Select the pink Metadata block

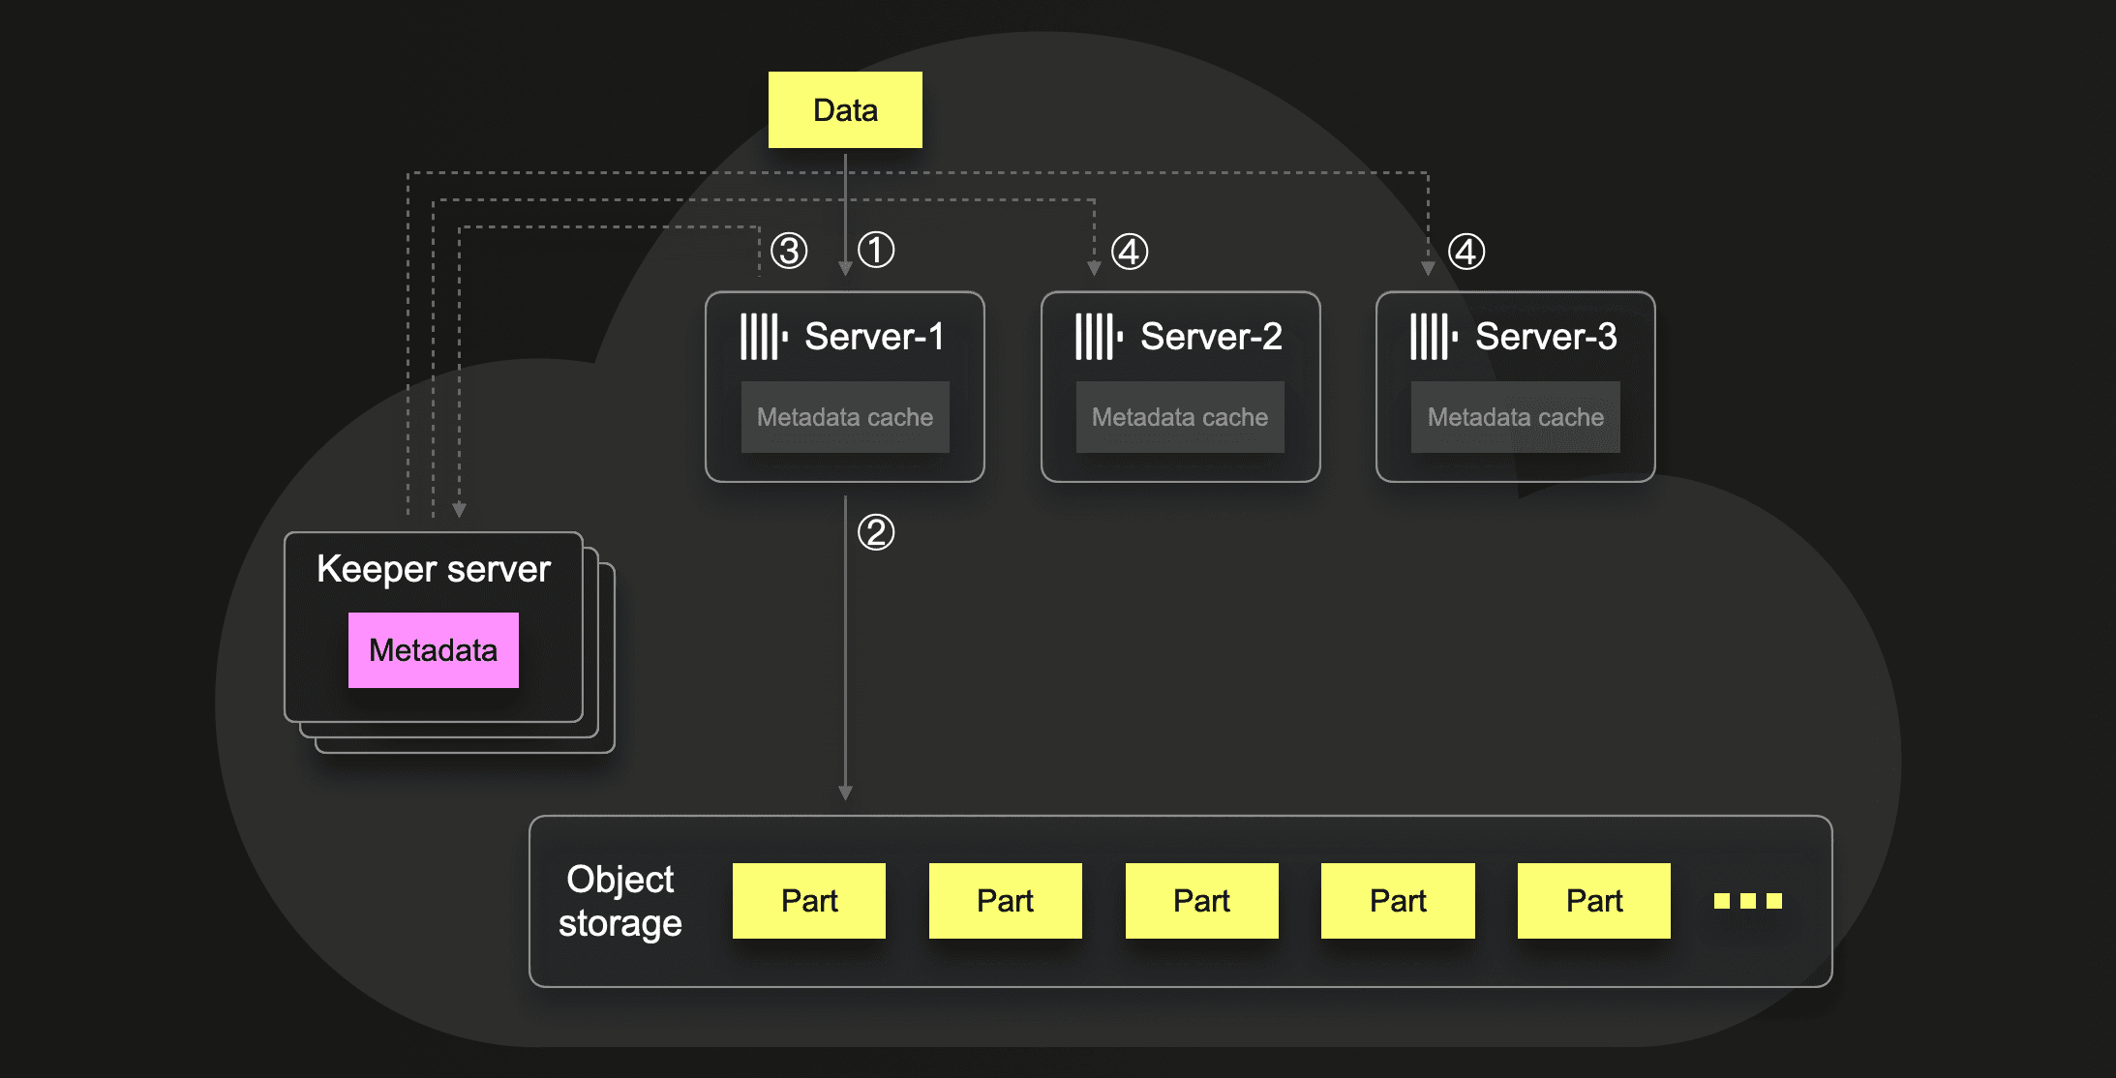(433, 650)
